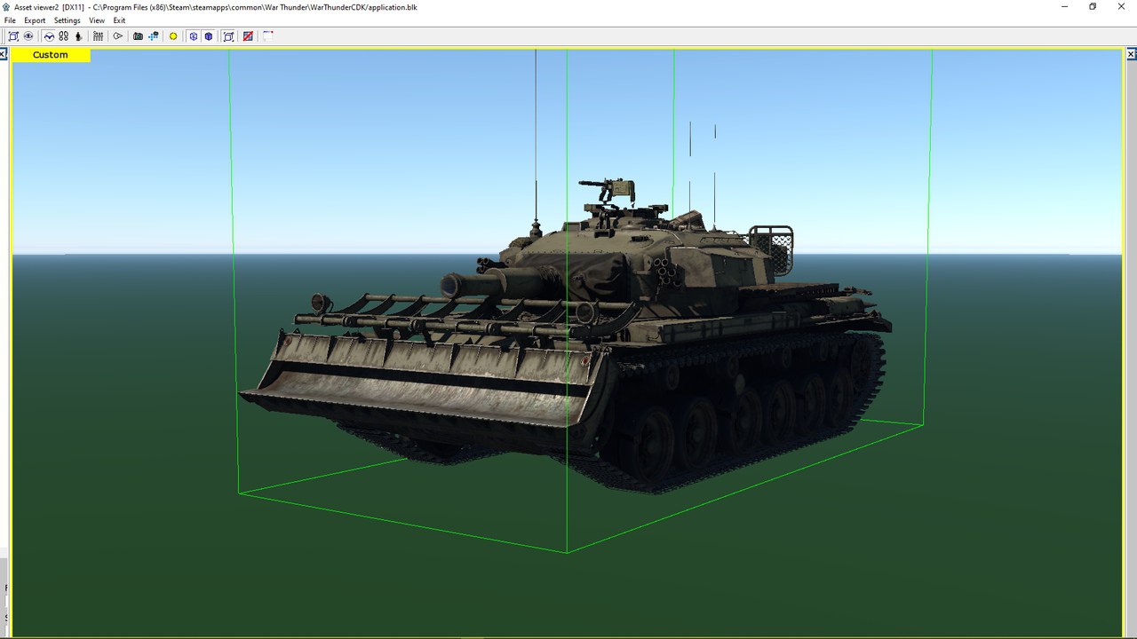Click the zoom-to-extents box icon in toolbar
Viewport: 1137px width, 639px height.
tap(13, 36)
